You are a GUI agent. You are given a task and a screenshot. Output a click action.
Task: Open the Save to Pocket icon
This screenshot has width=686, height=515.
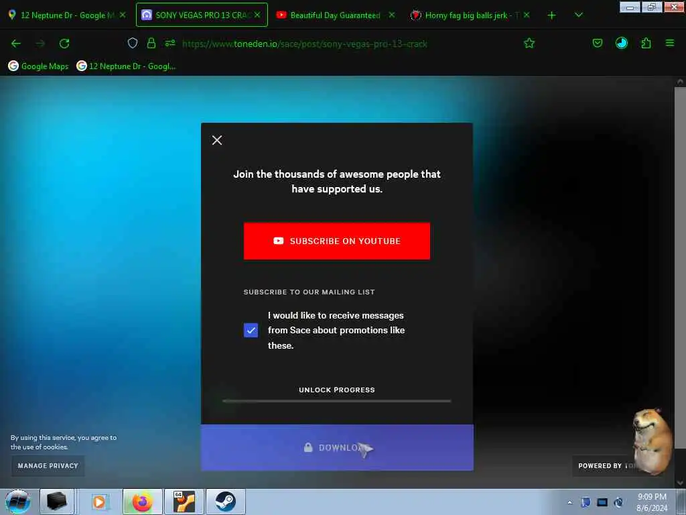pyautogui.click(x=598, y=43)
